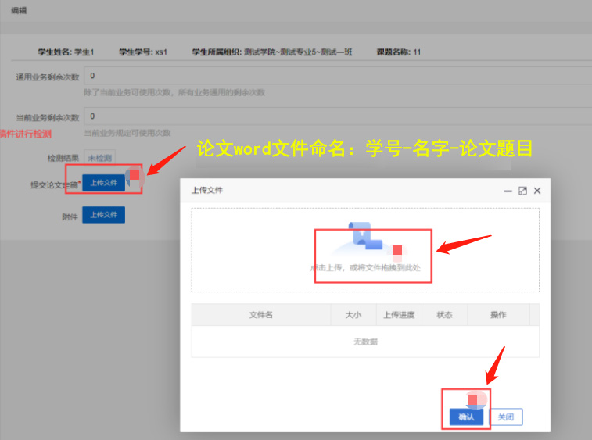
Task: Click 上传文件 button beside 提交论文主稿
Action: pyautogui.click(x=103, y=183)
